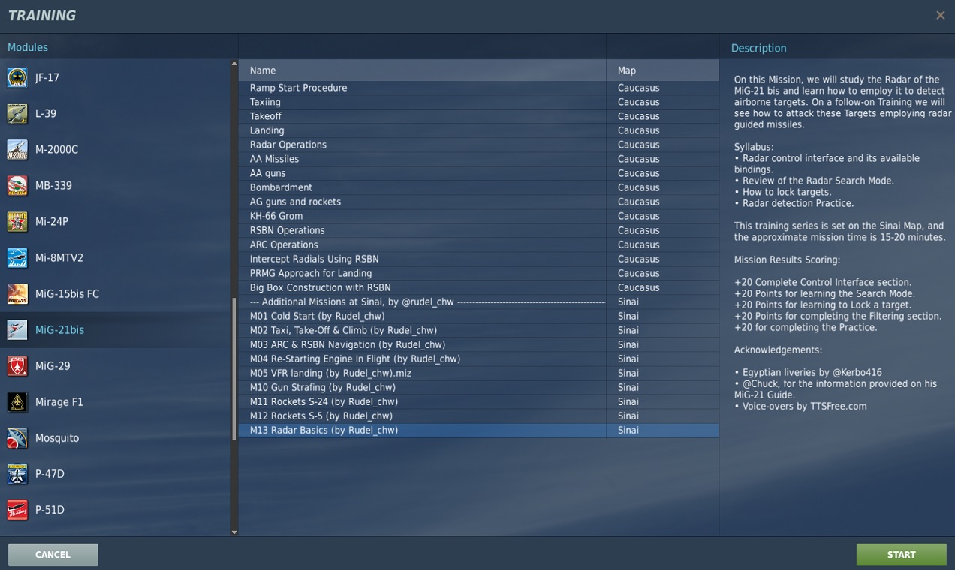Start the M13 Radar Basics mission

pos(901,554)
